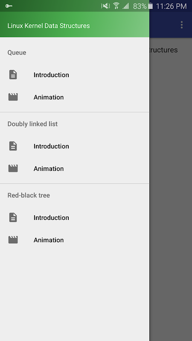Viewport: 192px width, 341px height.
Task: Tap the VPN key status icon
Action: (x=9, y=6)
